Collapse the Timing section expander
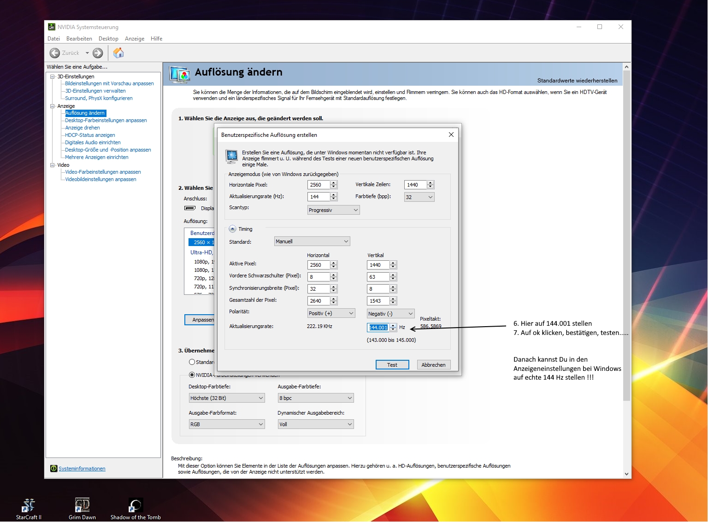The image size is (708, 522). click(232, 229)
